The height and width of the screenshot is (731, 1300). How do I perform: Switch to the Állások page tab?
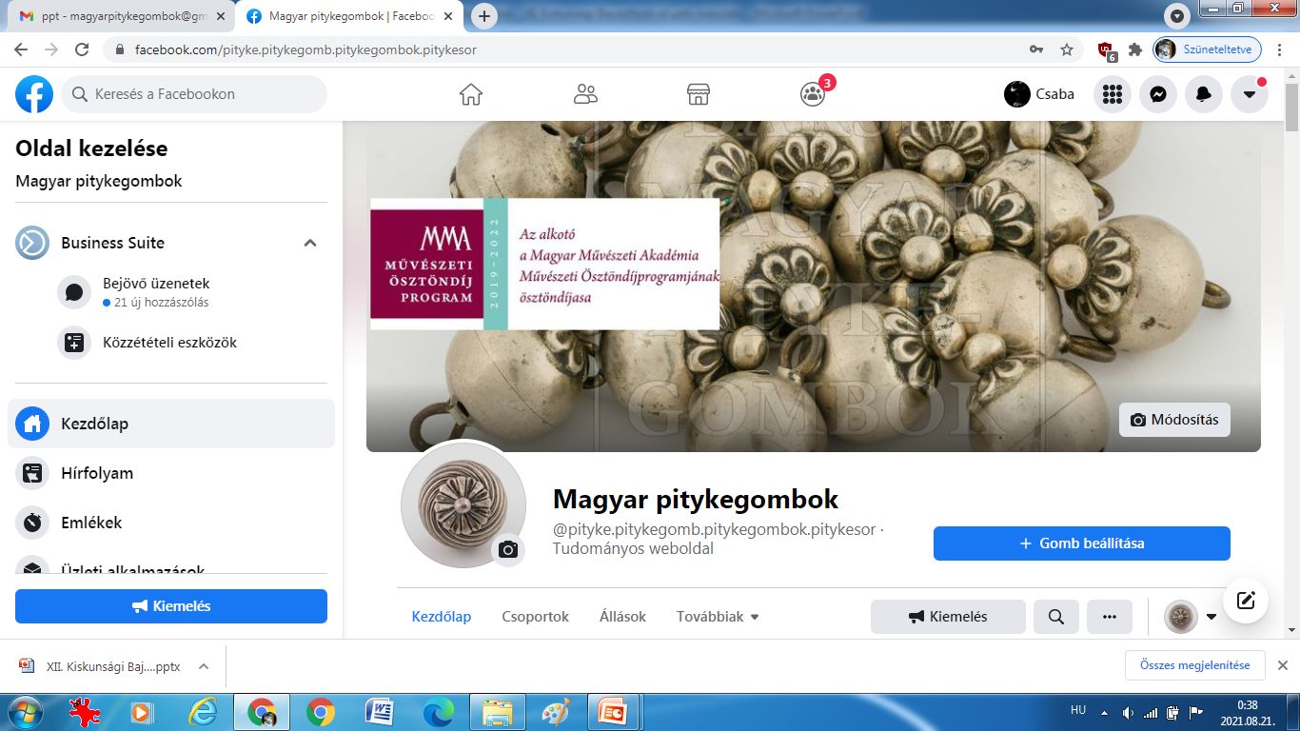click(623, 617)
